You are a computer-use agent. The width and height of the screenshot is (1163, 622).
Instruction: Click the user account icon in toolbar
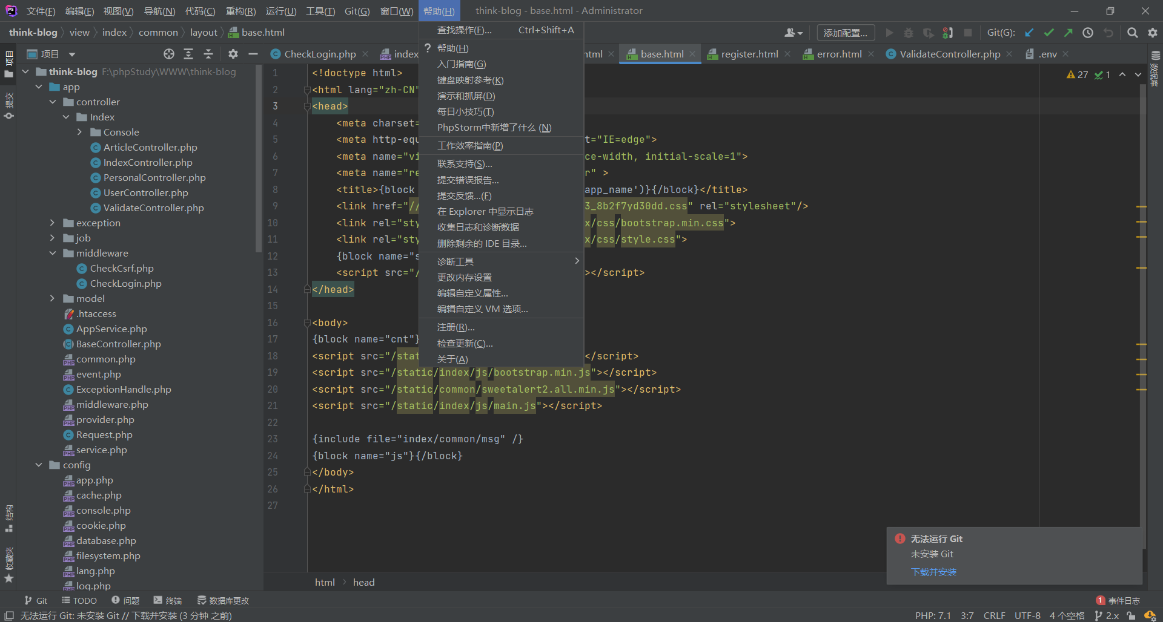click(x=793, y=33)
